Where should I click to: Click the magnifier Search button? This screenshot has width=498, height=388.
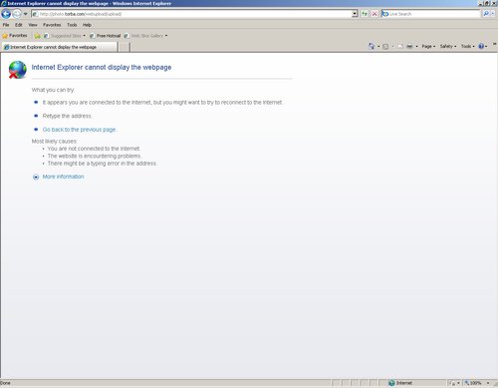point(486,14)
